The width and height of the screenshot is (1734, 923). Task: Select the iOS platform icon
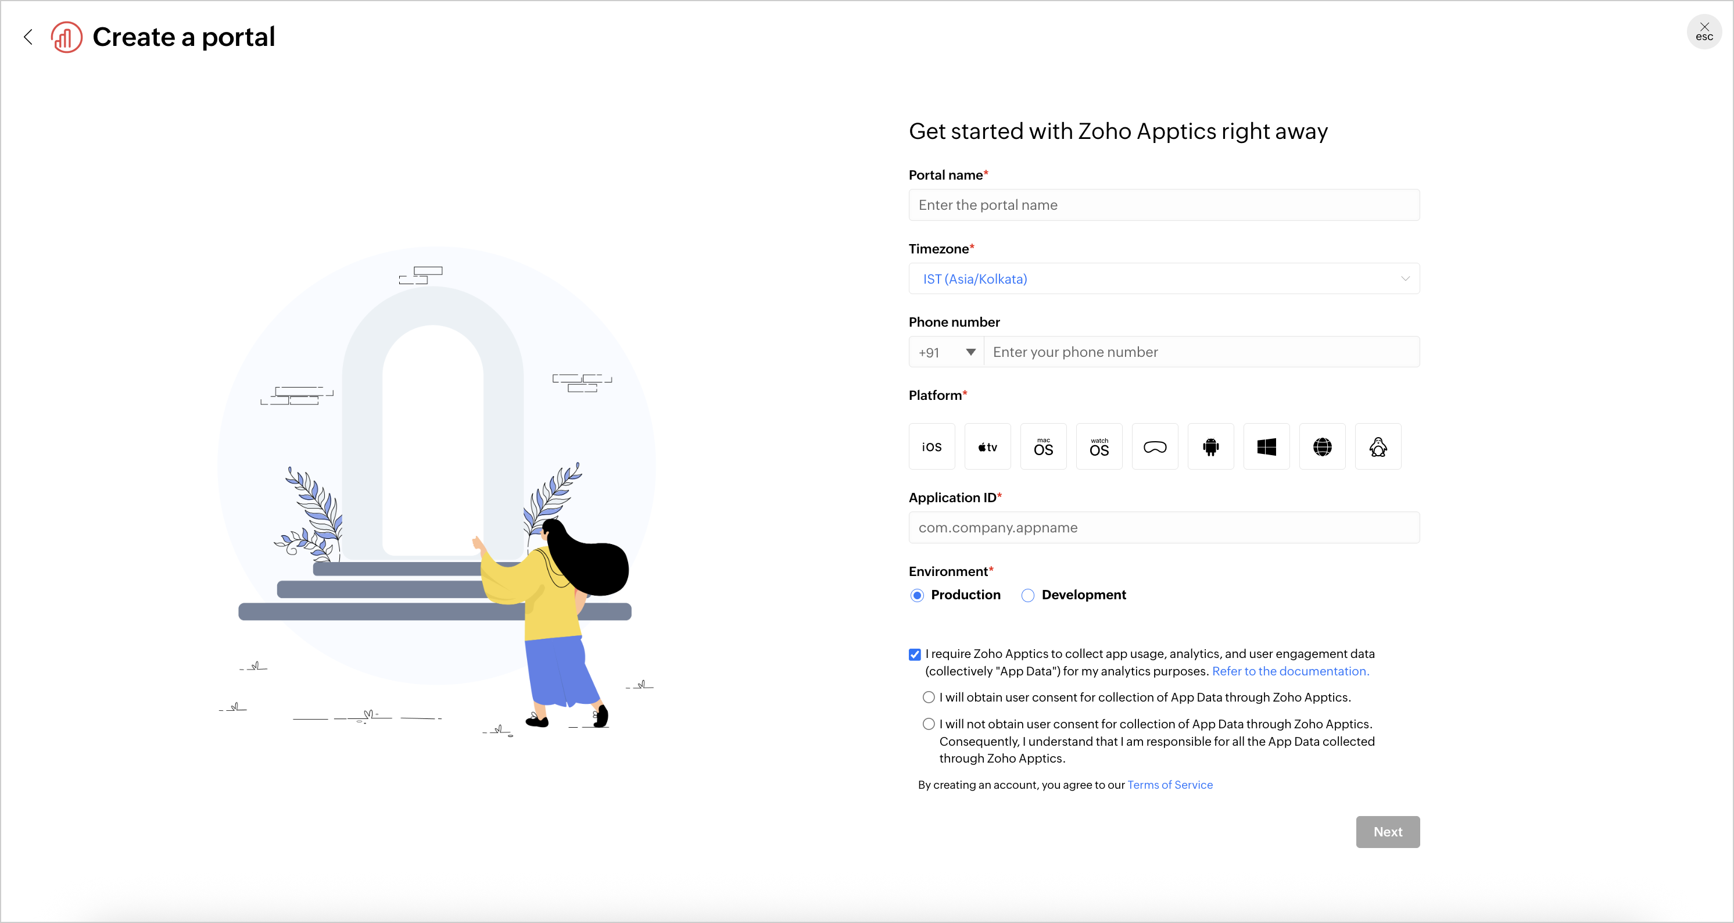932,446
